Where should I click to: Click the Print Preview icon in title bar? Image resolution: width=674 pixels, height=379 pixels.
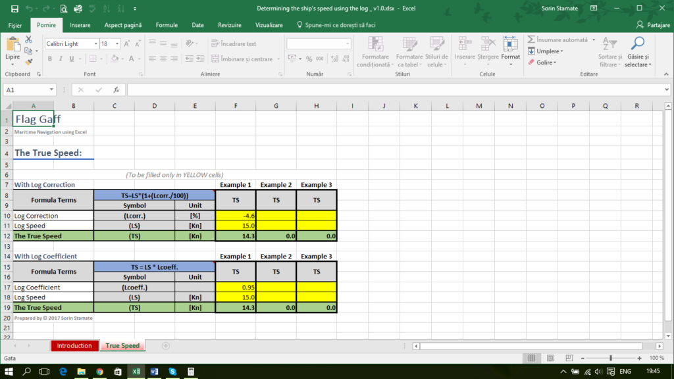pos(63,9)
